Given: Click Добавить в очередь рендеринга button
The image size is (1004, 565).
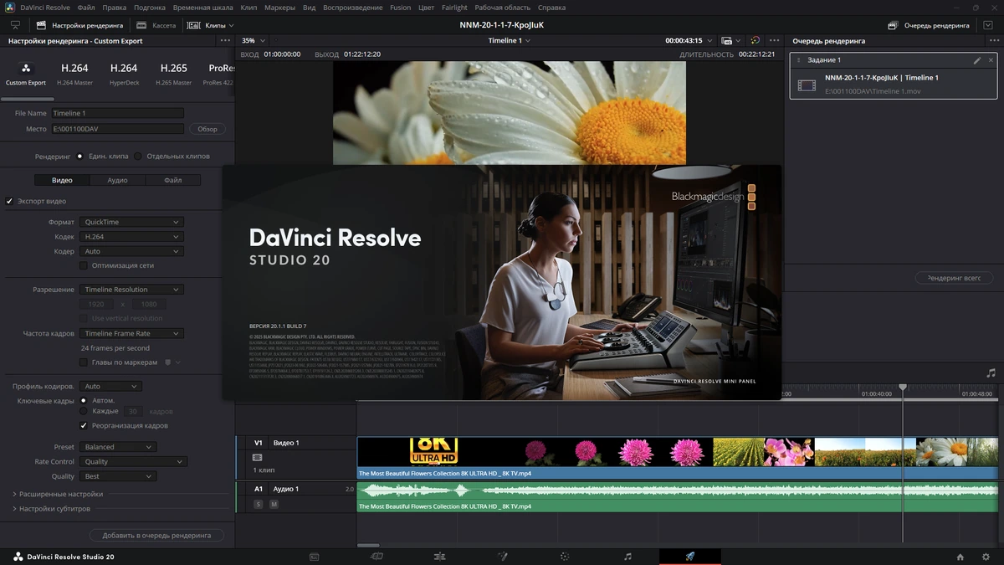Looking at the screenshot, I should point(156,535).
